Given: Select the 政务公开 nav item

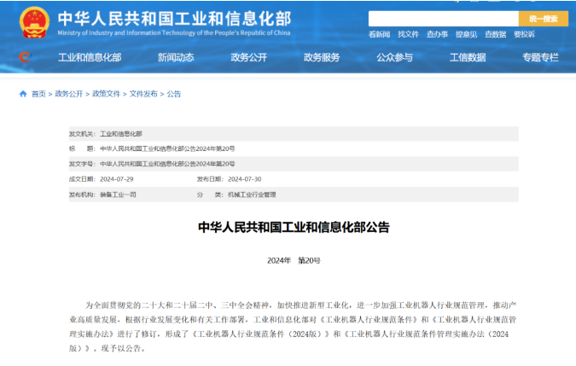Looking at the screenshot, I should (x=248, y=57).
